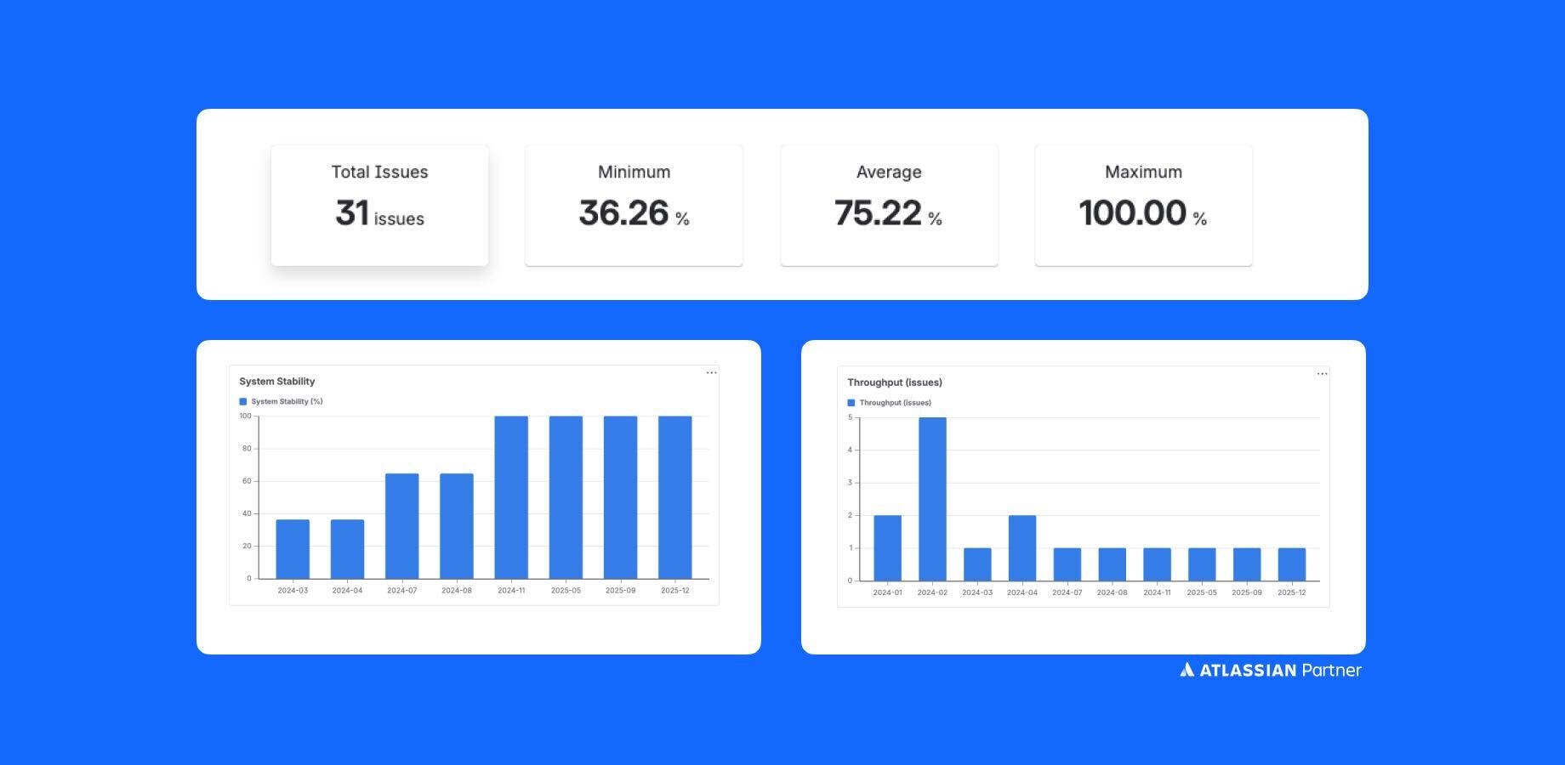The image size is (1565, 765).
Task: Select the Average 75.22% stat card
Action: pyautogui.click(x=889, y=205)
